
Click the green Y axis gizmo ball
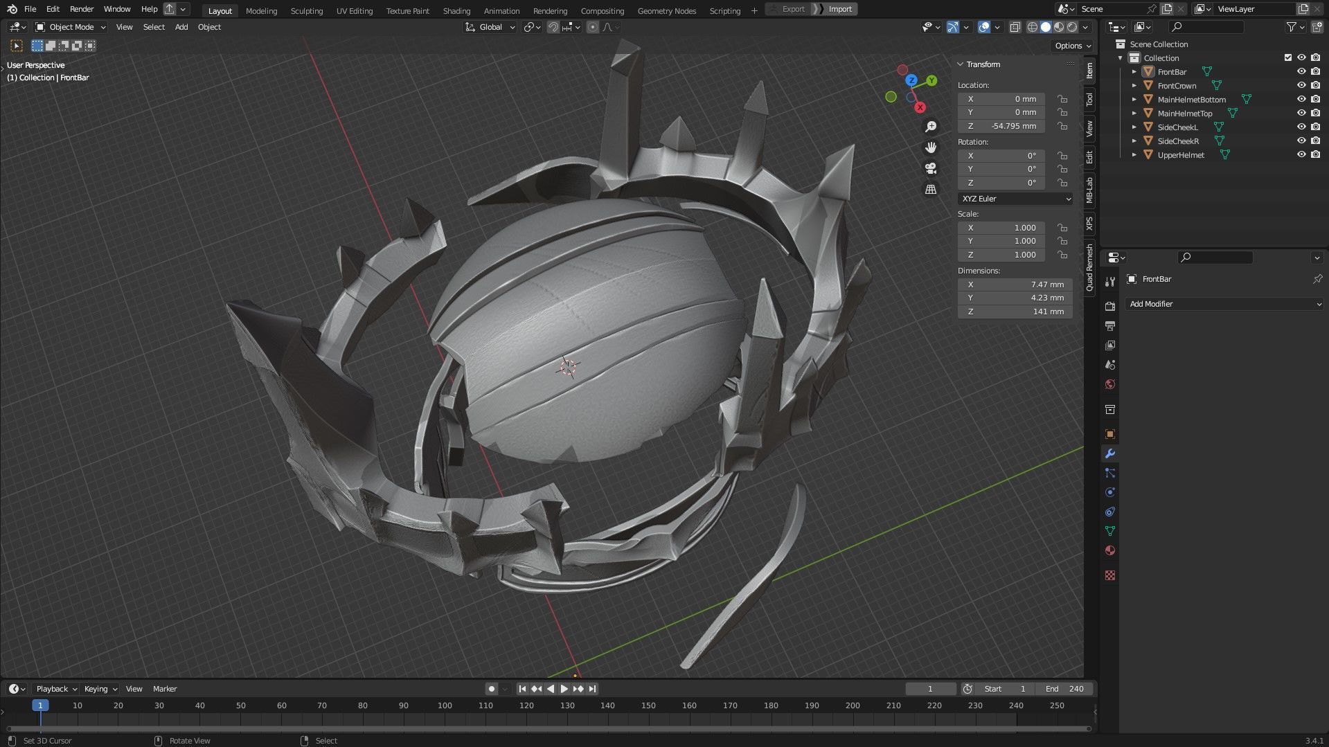[932, 81]
